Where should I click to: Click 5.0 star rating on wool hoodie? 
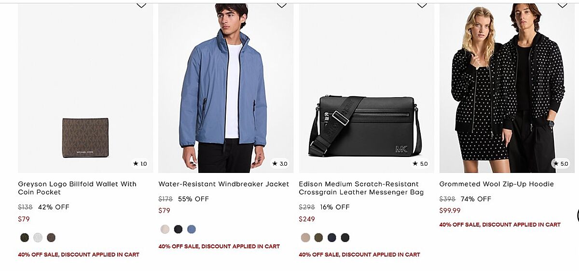pos(561,164)
